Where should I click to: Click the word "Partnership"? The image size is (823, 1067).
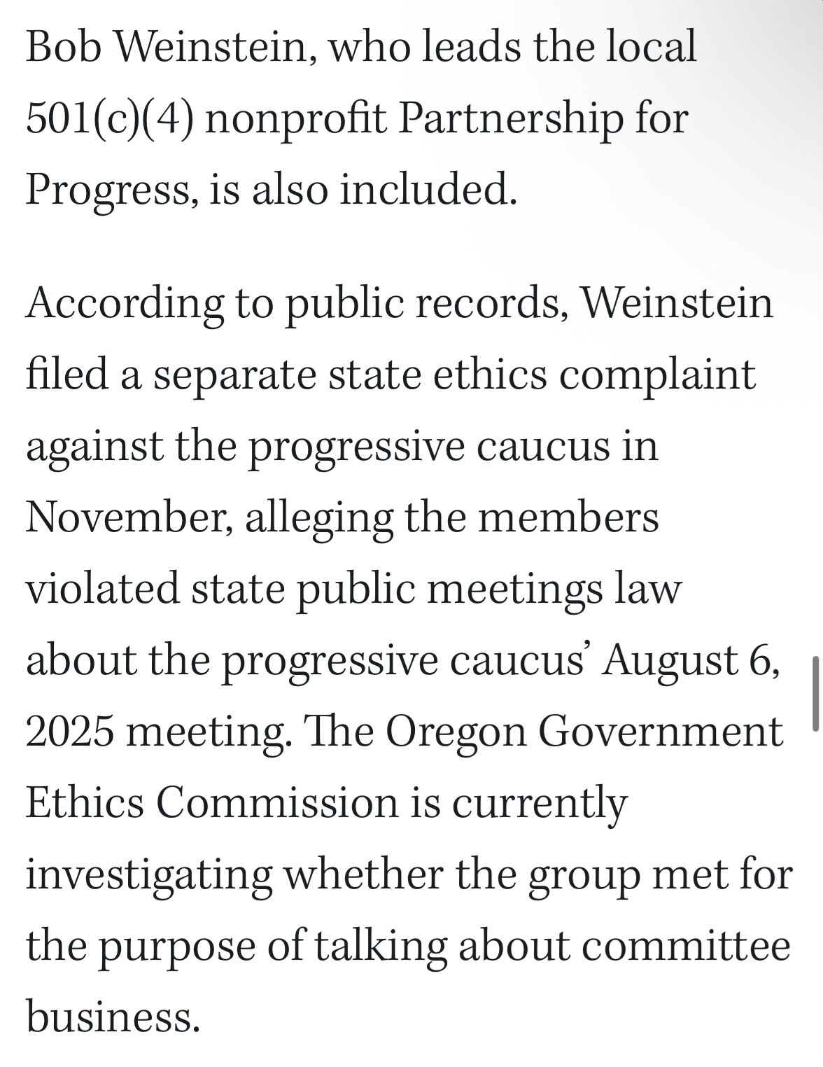pyautogui.click(x=509, y=118)
